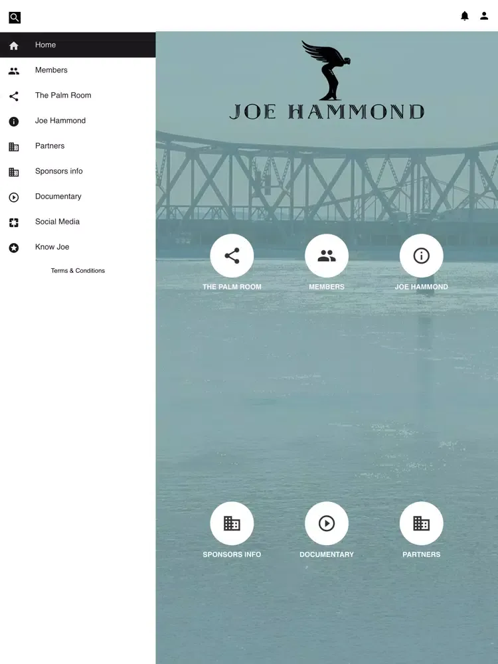Click the building icon beside Sponsors info in sidebar
This screenshot has height=664, width=498.
click(14, 172)
